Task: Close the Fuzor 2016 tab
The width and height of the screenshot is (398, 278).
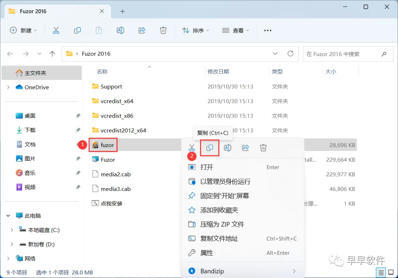Action: coord(102,11)
